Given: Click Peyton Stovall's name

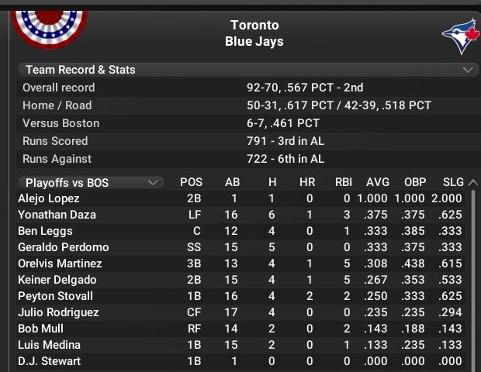Looking at the screenshot, I should point(55,296).
